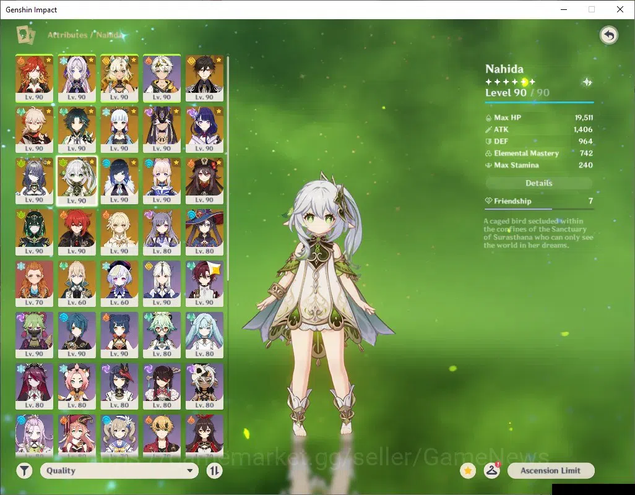Viewport: 635px width, 495px height.
Task: Select Aloy's Lv. 70 portrait
Action: pos(35,284)
